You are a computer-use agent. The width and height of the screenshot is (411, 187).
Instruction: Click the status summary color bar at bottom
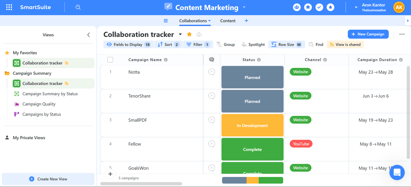pyautogui.click(x=252, y=180)
